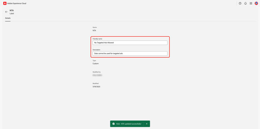Click the NTA name value
Screen dimensions: 260x129
(x=94, y=30)
